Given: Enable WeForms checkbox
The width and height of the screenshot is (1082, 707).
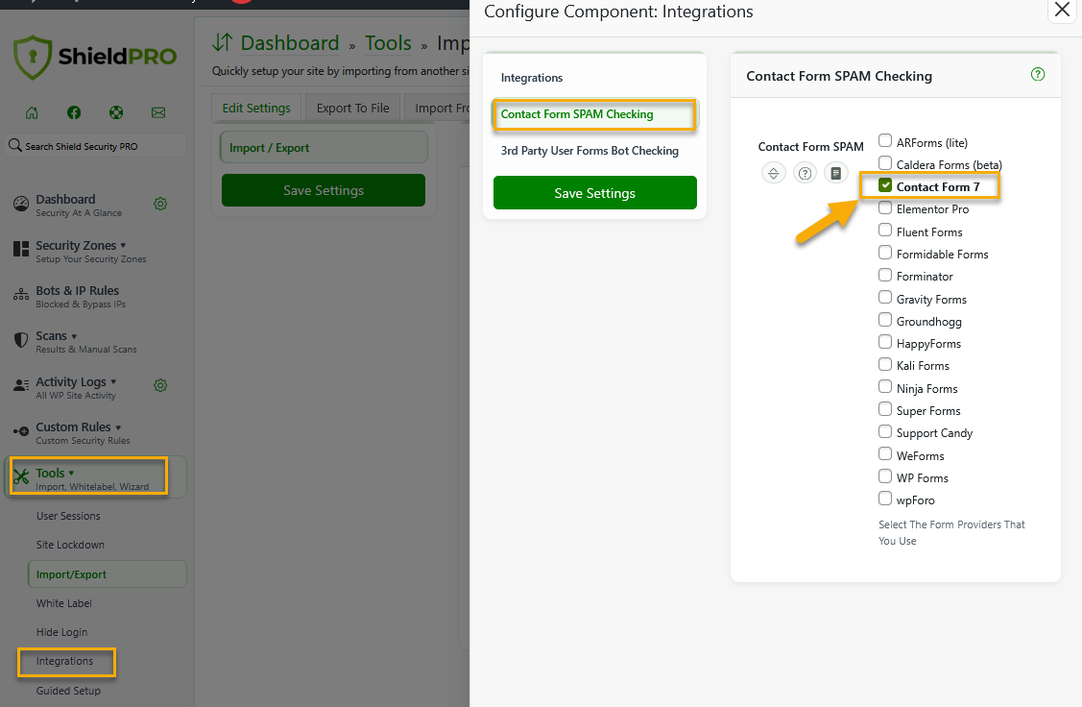Looking at the screenshot, I should [x=884, y=453].
